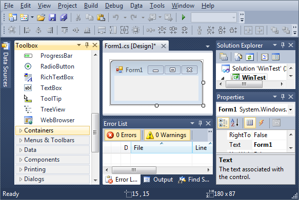The image size is (299, 200).
Task: Toggle the 0 Errors filter button
Action: click(x=123, y=135)
